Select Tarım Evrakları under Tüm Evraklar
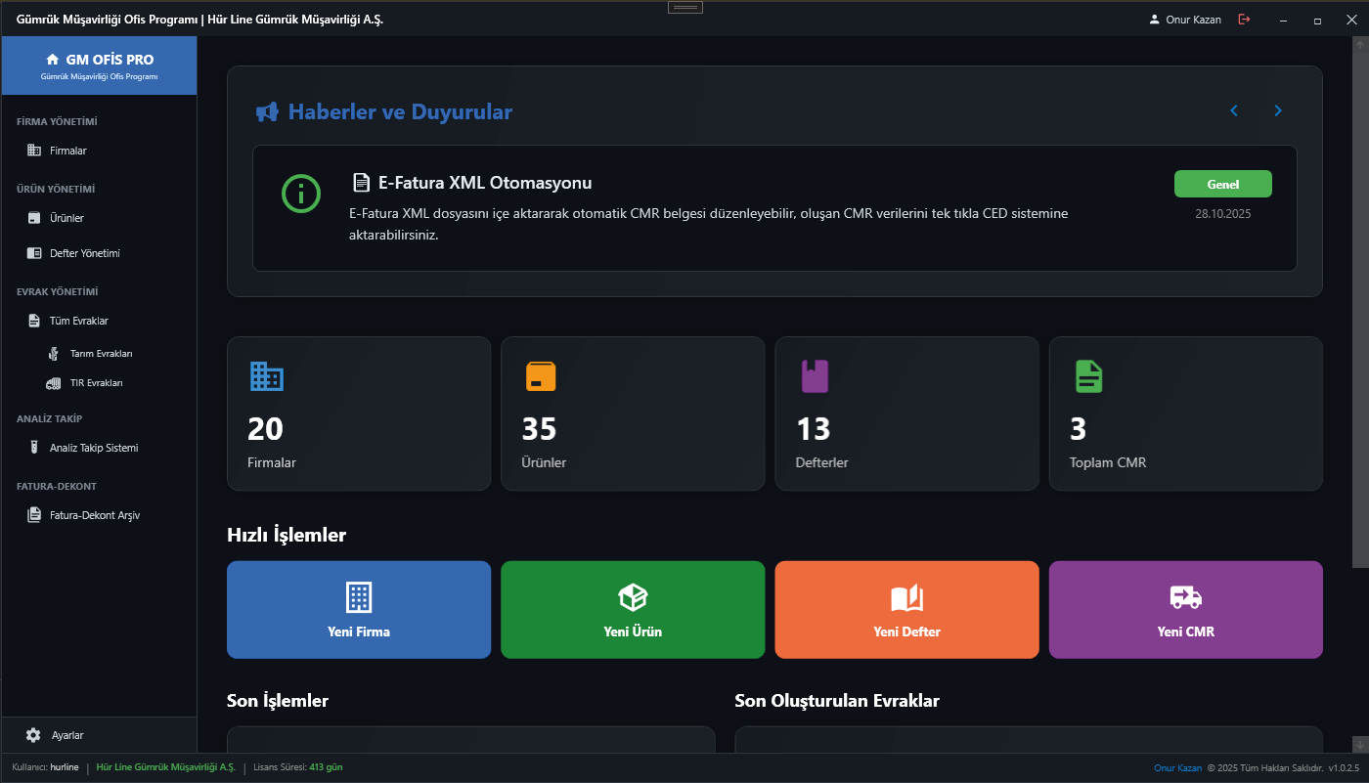 101,354
